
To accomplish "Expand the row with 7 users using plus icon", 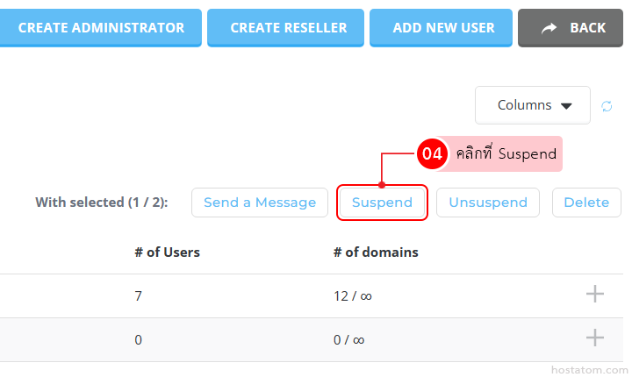I will tap(595, 295).
